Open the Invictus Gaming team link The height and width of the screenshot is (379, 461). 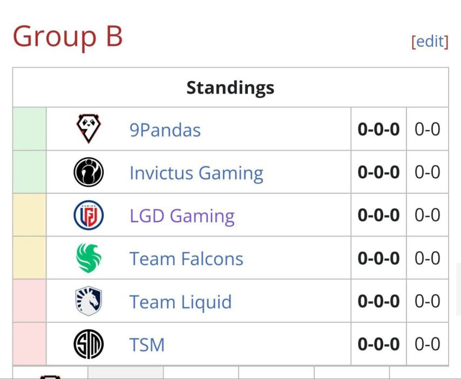[196, 173]
